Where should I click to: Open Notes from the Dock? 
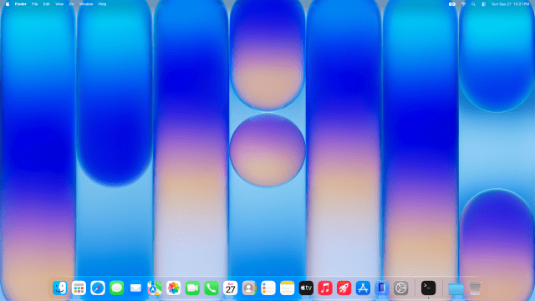(x=287, y=288)
